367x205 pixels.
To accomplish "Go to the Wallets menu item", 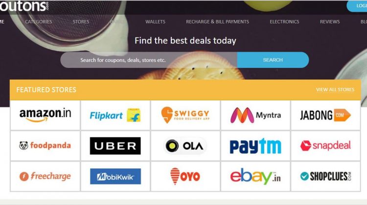I will pos(155,21).
